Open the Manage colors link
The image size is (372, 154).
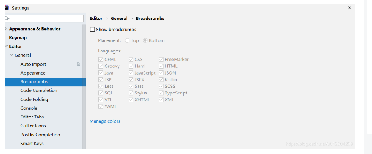coord(105,121)
